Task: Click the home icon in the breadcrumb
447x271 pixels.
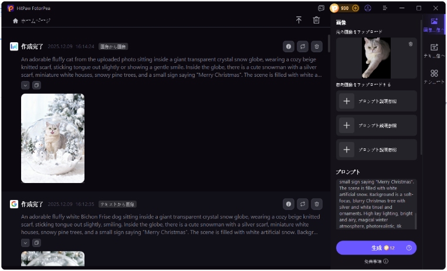Action: (15, 21)
